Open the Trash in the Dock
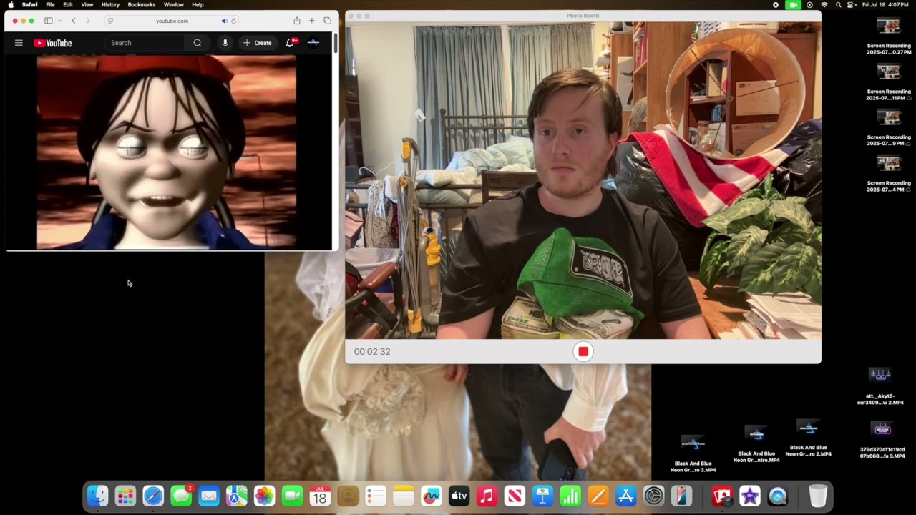Screen dimensions: 916x515 [x=818, y=496]
